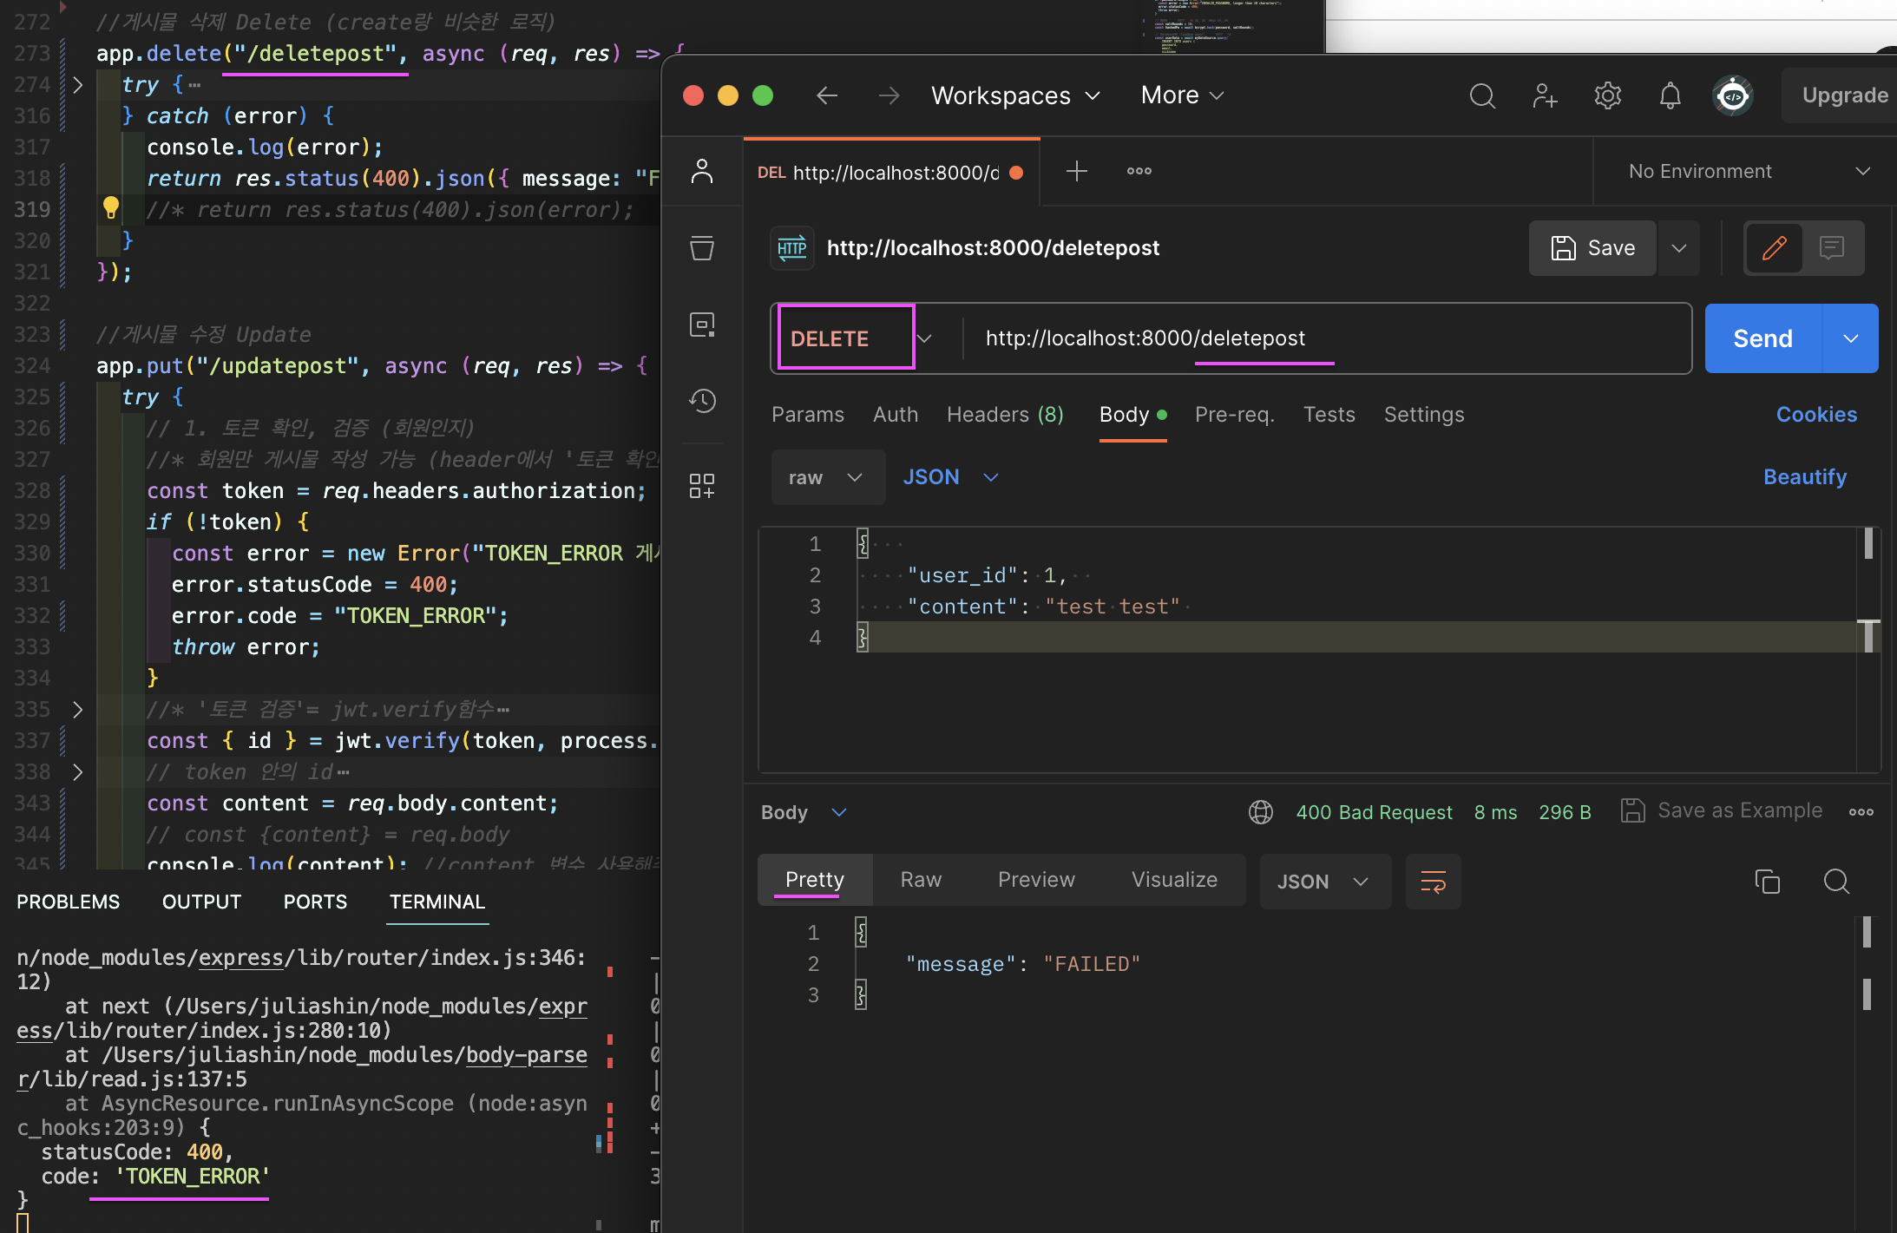Expand the folded try block at line 274
Screen dimensions: 1897x1233
(x=78, y=85)
